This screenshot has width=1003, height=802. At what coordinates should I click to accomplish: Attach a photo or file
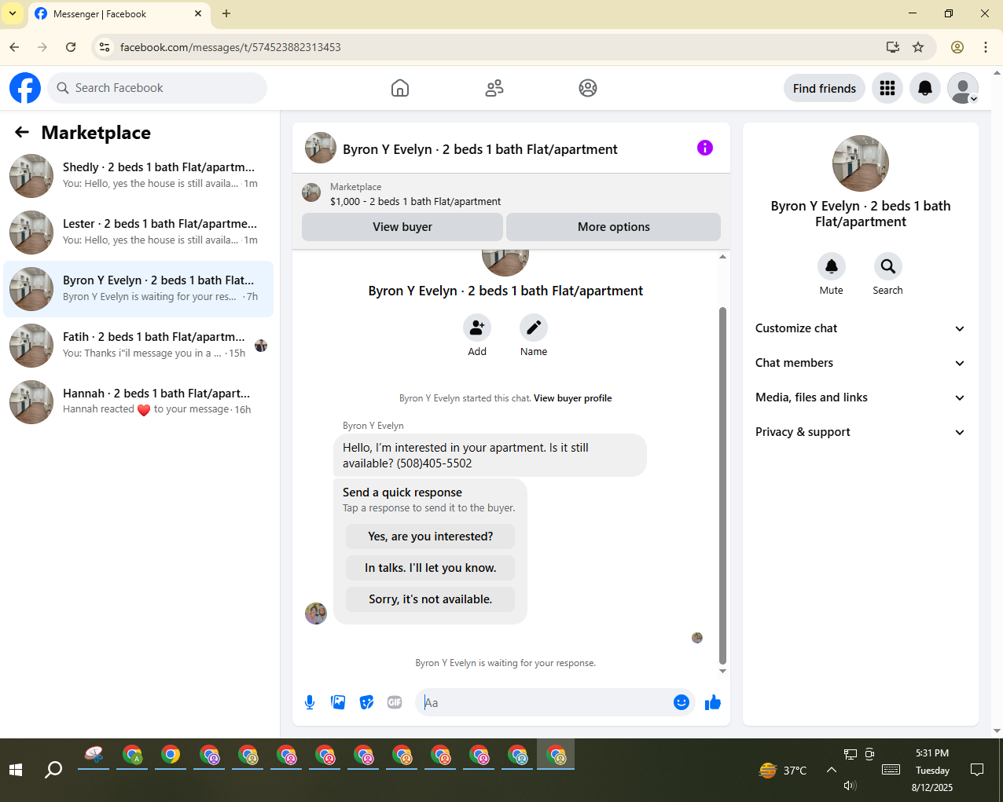pos(338,702)
